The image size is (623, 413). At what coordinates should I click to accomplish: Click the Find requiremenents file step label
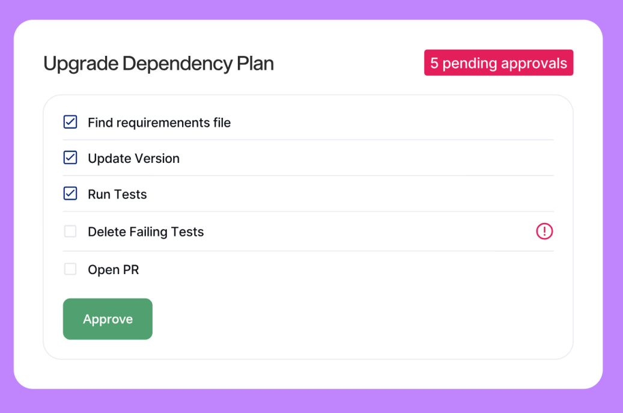click(159, 123)
